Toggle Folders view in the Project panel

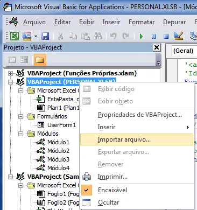coord(40,60)
